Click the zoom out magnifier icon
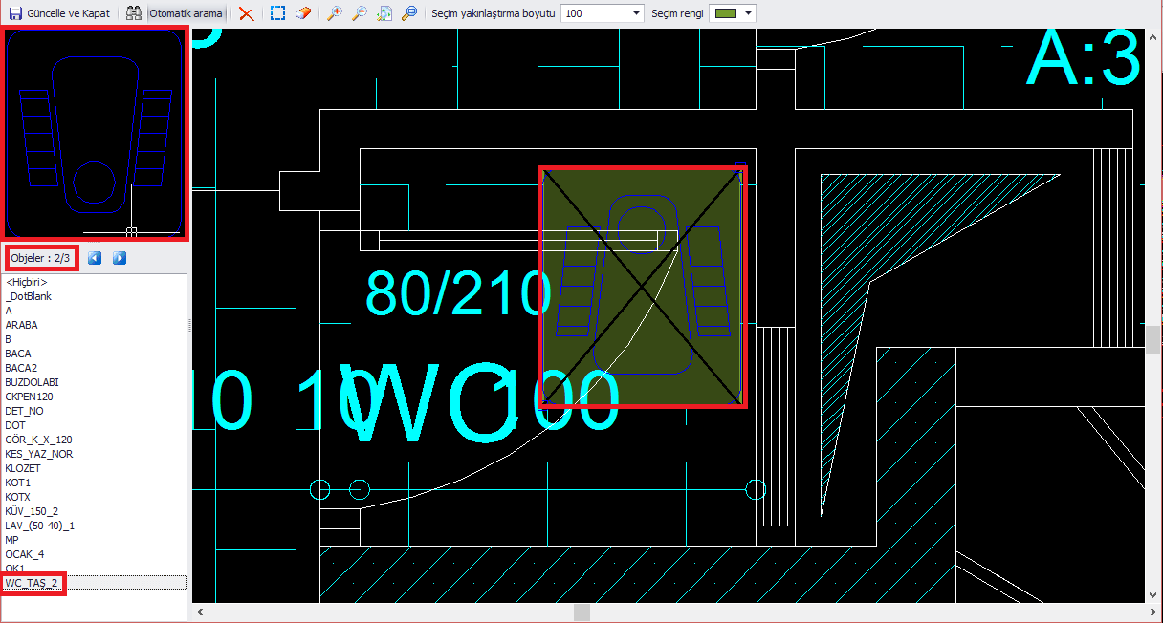The image size is (1163, 623). (x=359, y=13)
